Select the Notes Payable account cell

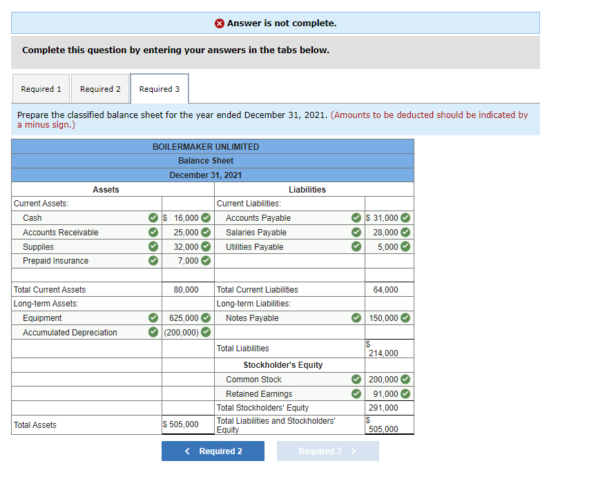[289, 318]
